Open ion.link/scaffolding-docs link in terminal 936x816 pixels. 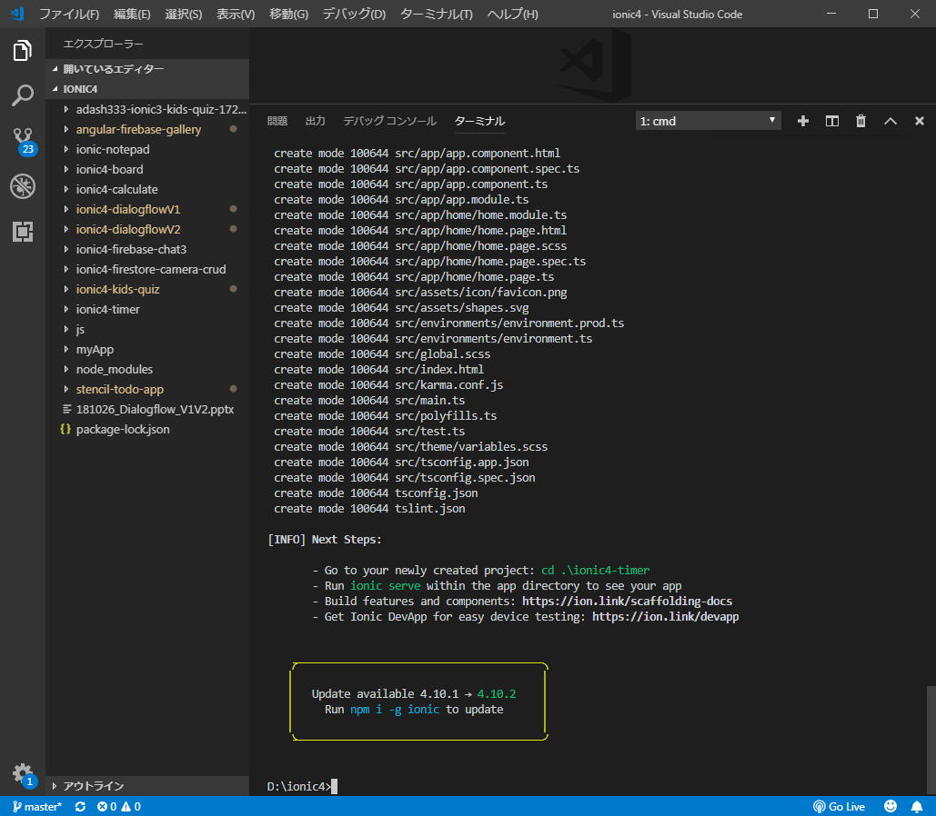[x=627, y=602]
